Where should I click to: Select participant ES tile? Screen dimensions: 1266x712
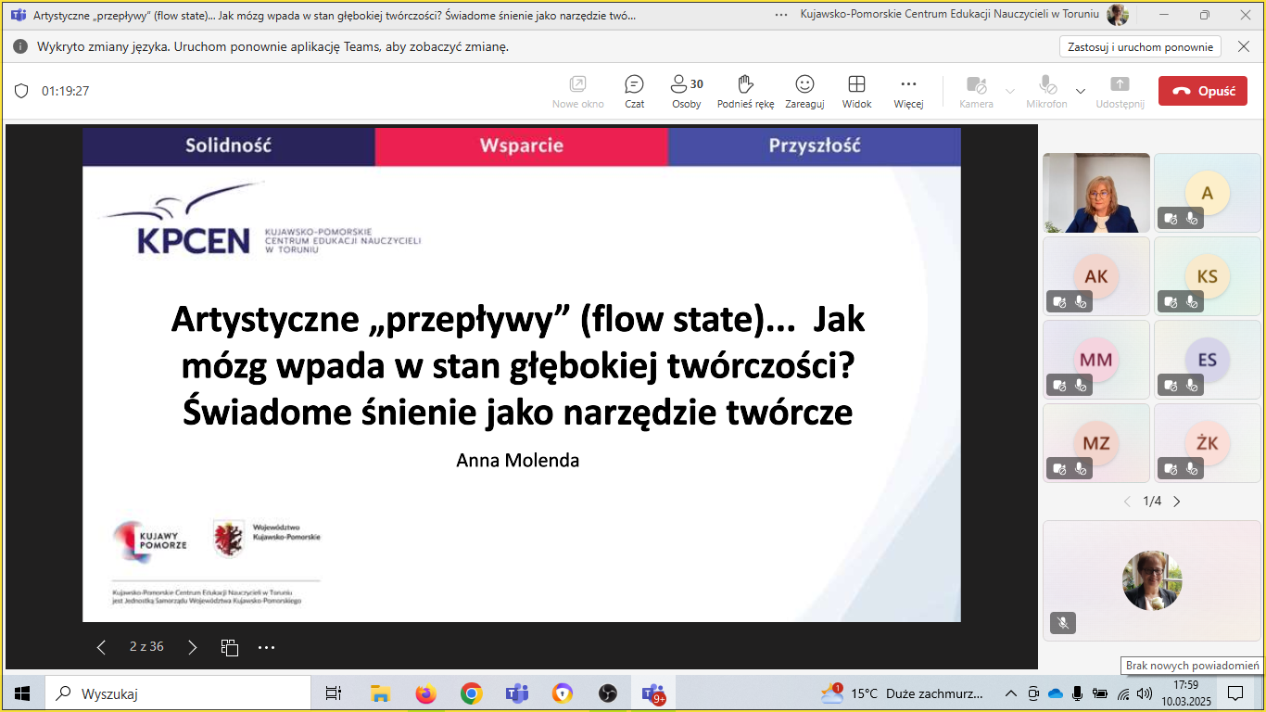tap(1208, 360)
